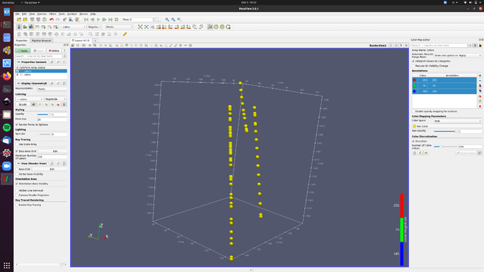Click Rescale to data range icon at bottom

(415, 153)
